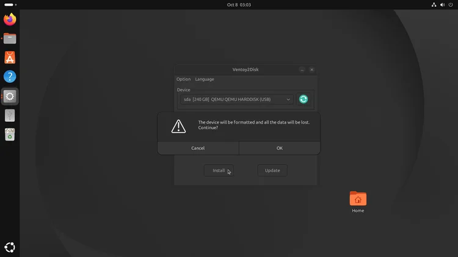Click the network status icon in top bar

434,5
